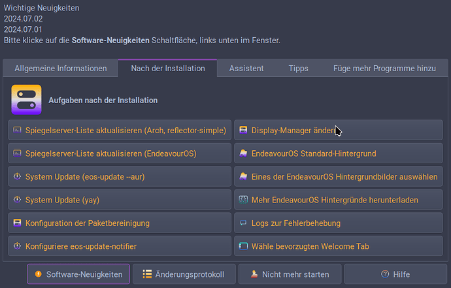Open the Füge mehr Programme hinzu tab
Screen dimensions: 451x288
(x=384, y=69)
